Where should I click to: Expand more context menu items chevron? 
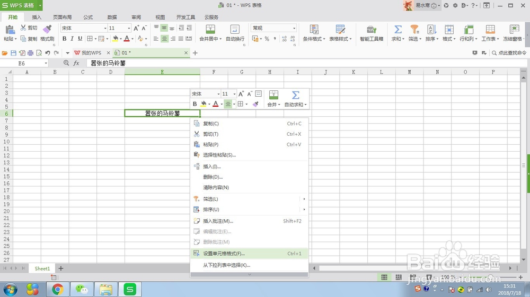coord(250,274)
